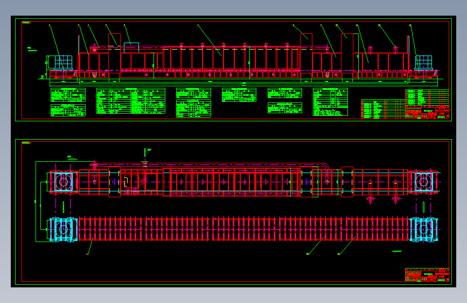Click the lower sheet's title block
This screenshot has width=467, height=303.
pos(427,274)
